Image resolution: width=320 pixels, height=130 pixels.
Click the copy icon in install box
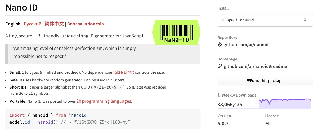pos(305,20)
